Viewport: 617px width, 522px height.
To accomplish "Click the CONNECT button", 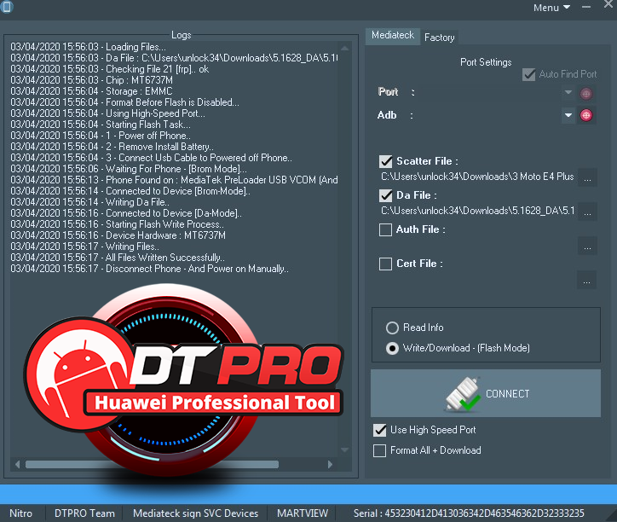I will point(486,393).
